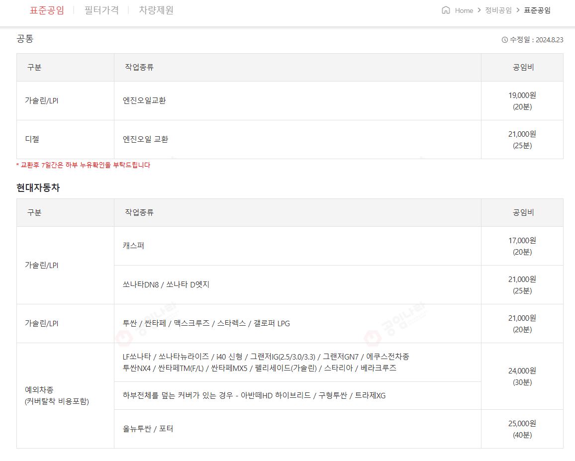Click the red note about 하부 누유확인

pyautogui.click(x=83, y=165)
